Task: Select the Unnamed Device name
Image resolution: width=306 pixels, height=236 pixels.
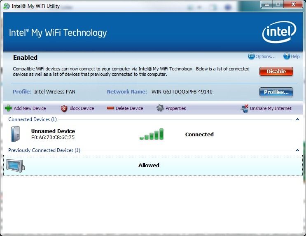Action: pos(53,131)
